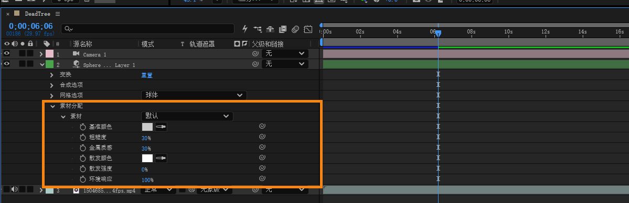This screenshot has height=203, width=629.
Task: Click the 重置 reset link for 变换
Action: coord(147,75)
